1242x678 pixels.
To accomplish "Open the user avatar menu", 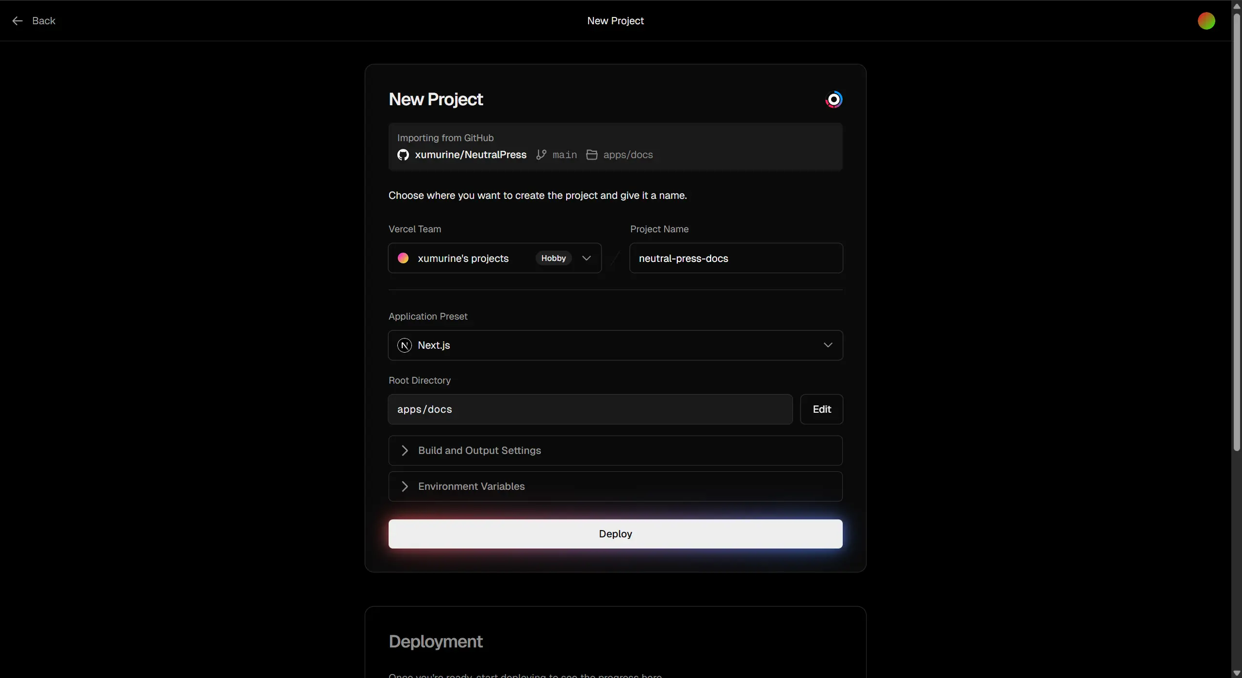I will tap(1206, 21).
